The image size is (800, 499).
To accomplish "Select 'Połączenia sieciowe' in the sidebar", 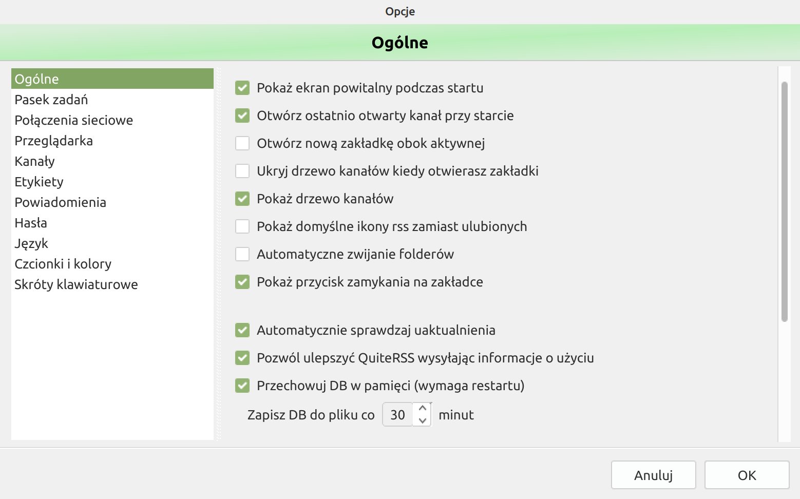I will pyautogui.click(x=74, y=120).
